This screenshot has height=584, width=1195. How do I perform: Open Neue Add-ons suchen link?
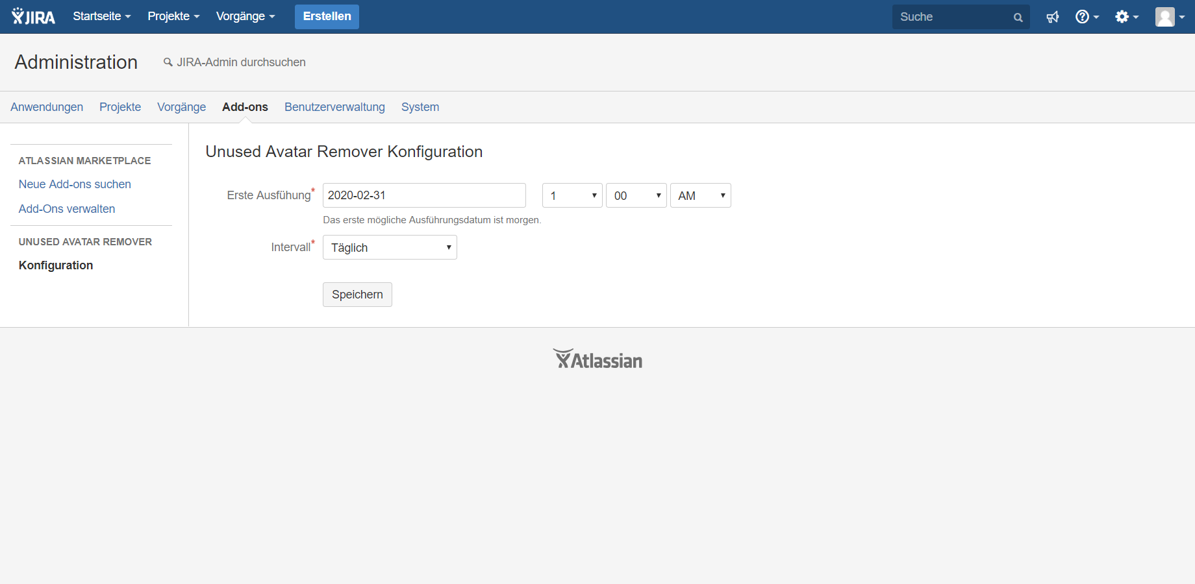[x=75, y=184]
